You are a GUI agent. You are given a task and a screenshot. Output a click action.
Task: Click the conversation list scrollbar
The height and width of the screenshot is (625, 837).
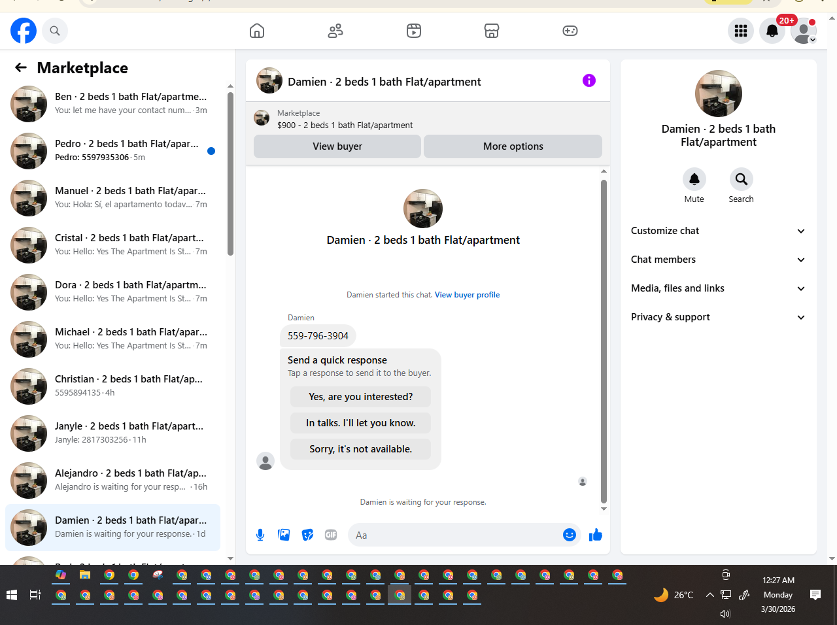tap(230, 174)
